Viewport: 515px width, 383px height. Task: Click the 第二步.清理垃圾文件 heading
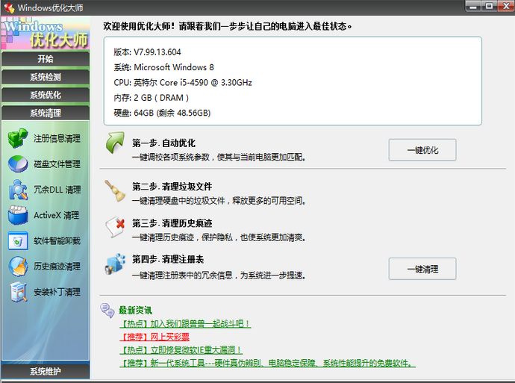[172, 187]
